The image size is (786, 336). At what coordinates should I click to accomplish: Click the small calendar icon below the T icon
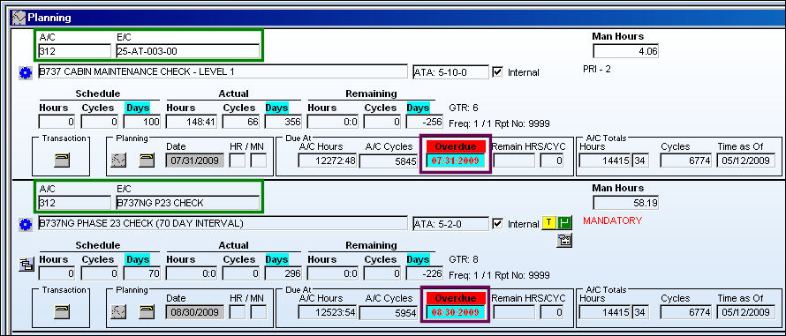564,241
